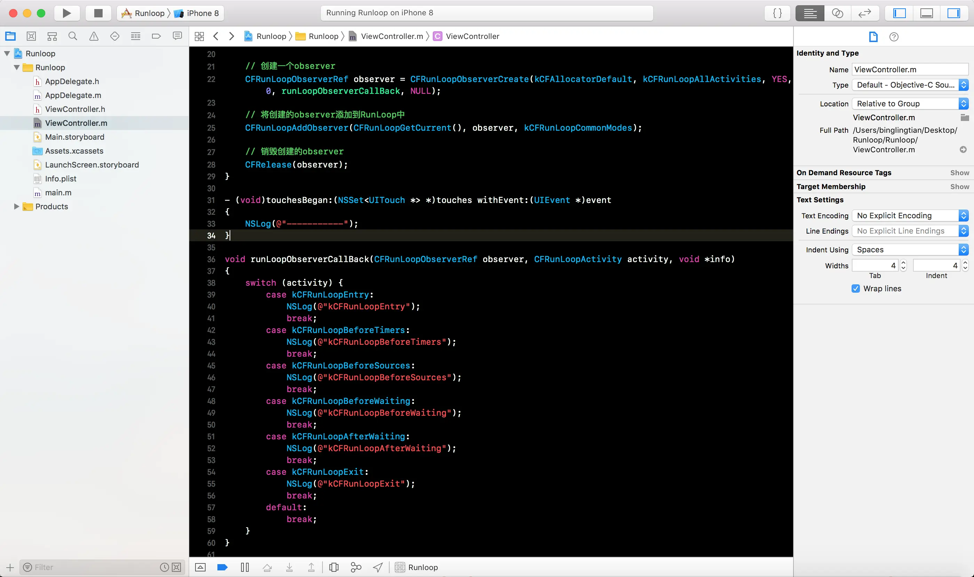Hide the right Utilities panel
The width and height of the screenshot is (974, 577).
click(953, 13)
